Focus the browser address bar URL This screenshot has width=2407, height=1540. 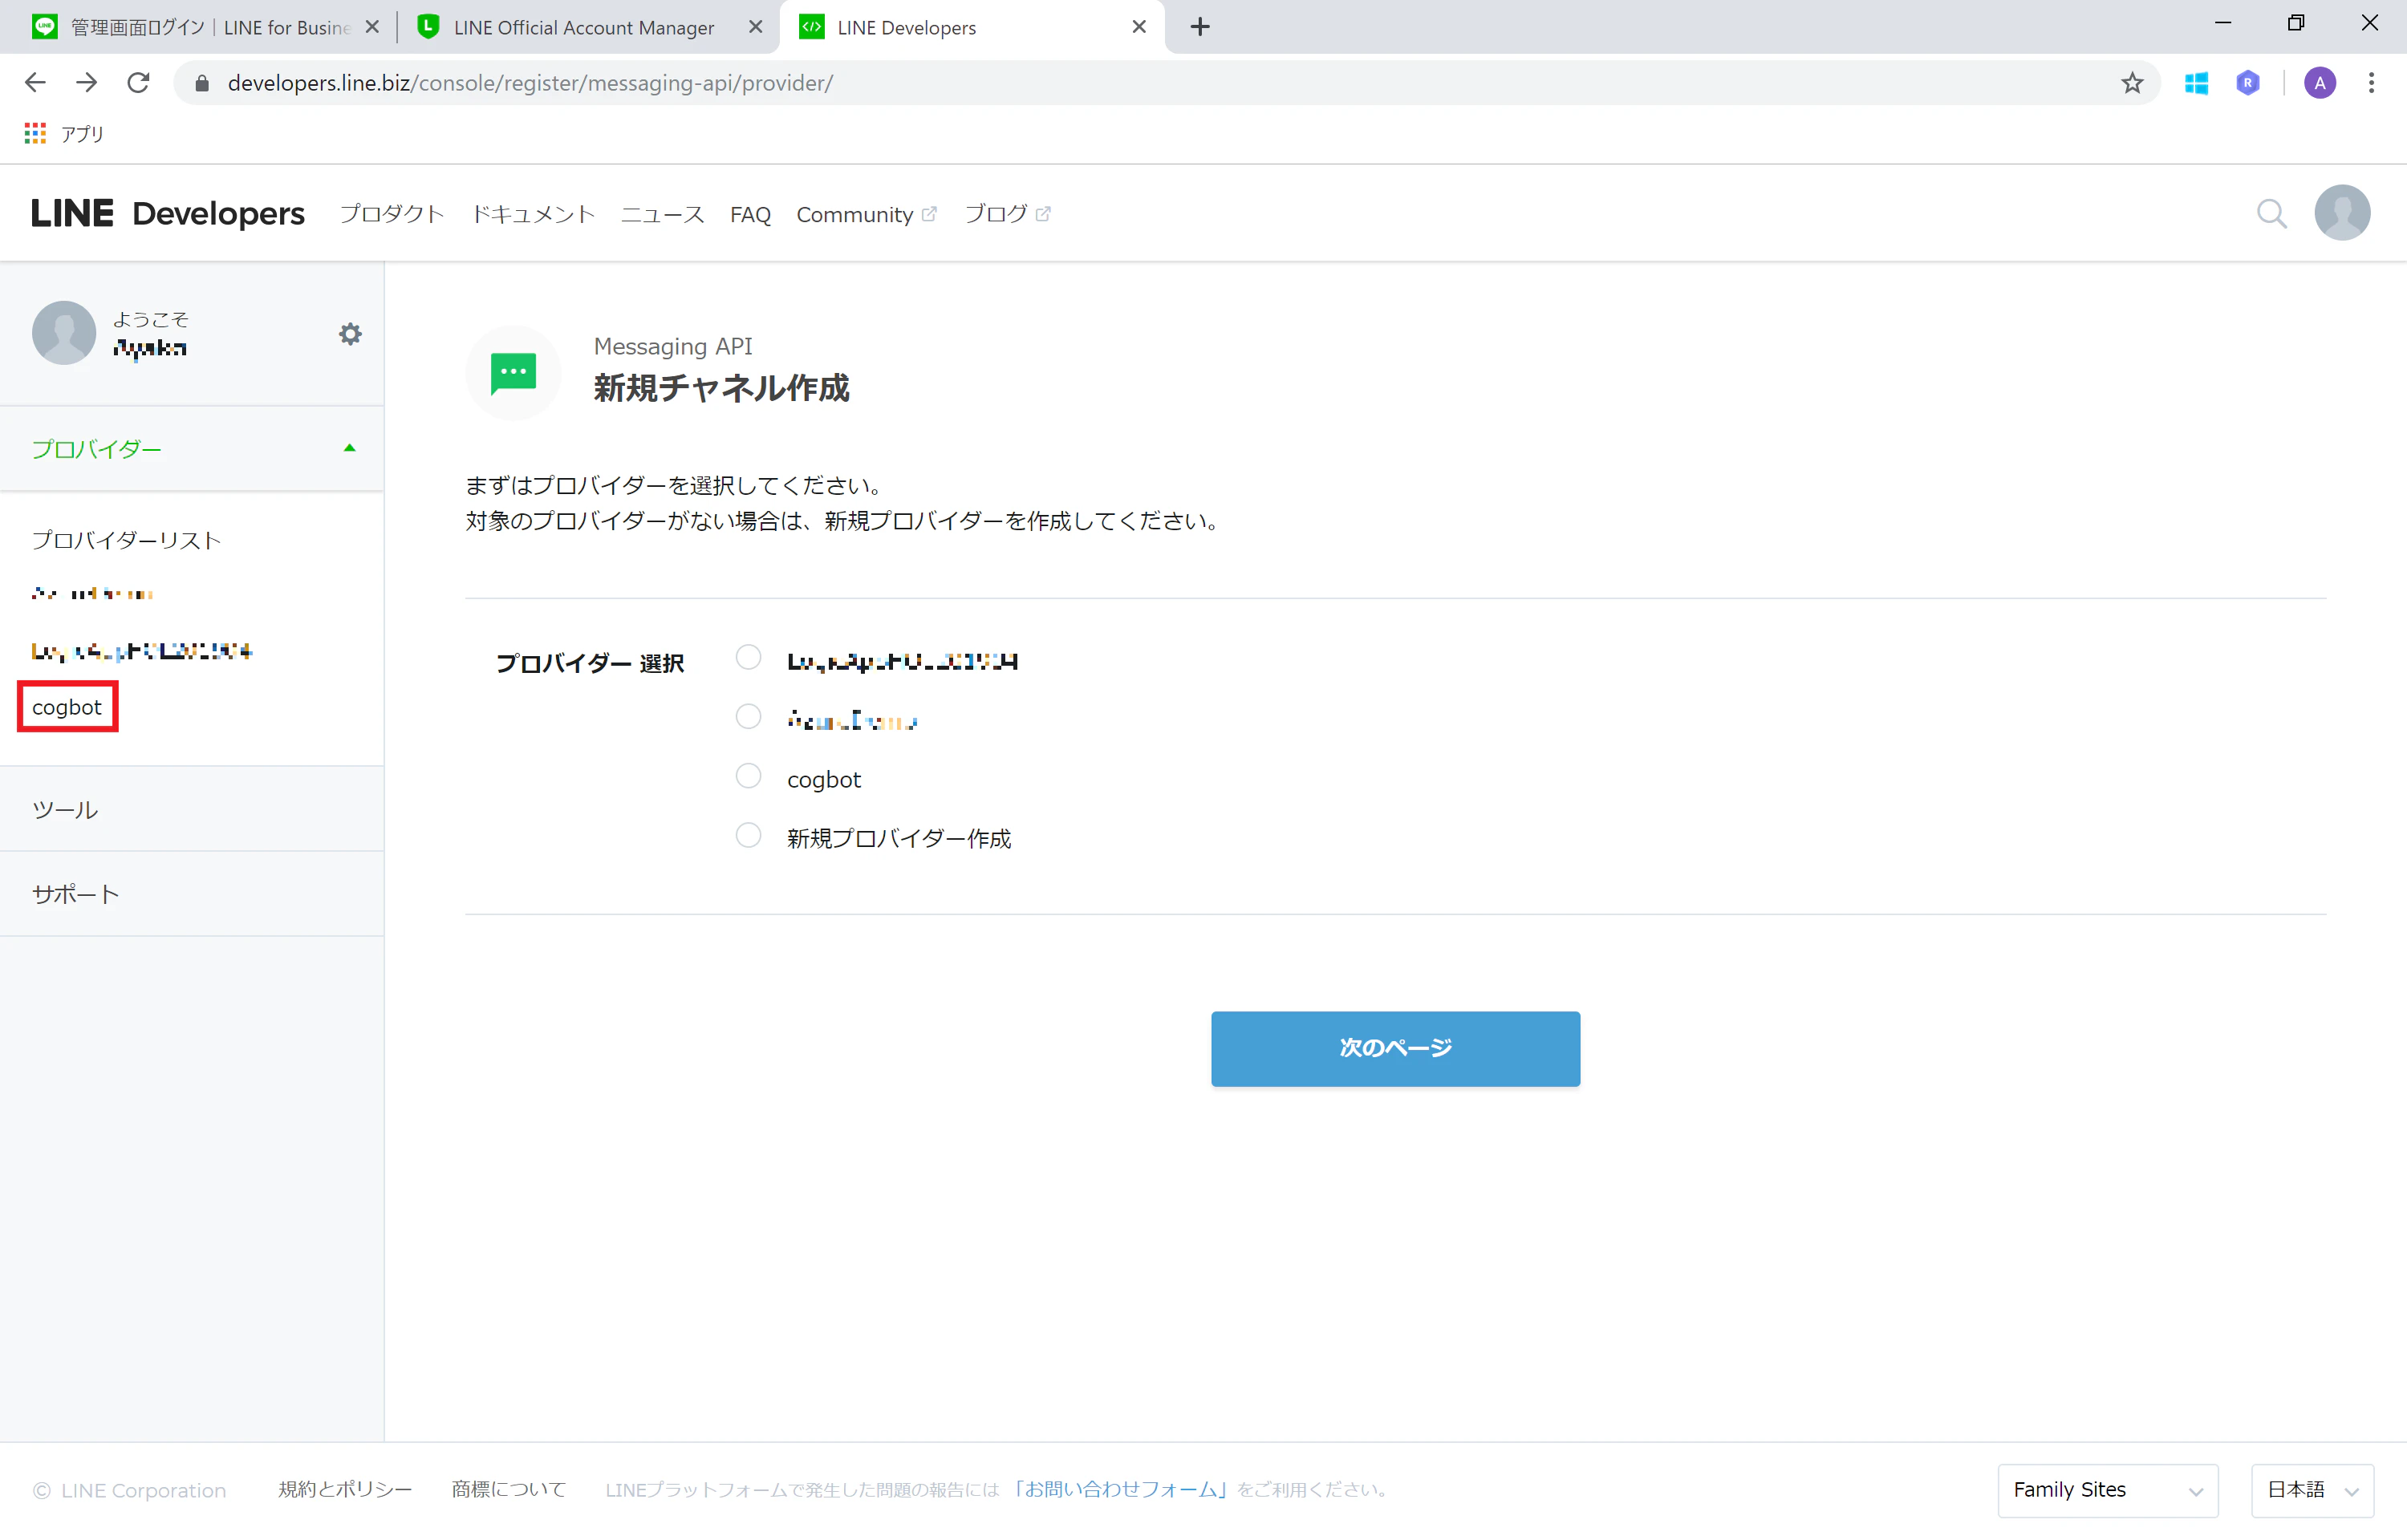pos(530,83)
